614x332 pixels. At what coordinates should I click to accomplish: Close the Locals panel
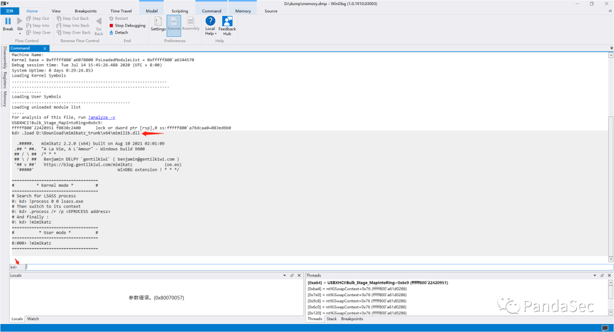pyautogui.click(x=299, y=276)
